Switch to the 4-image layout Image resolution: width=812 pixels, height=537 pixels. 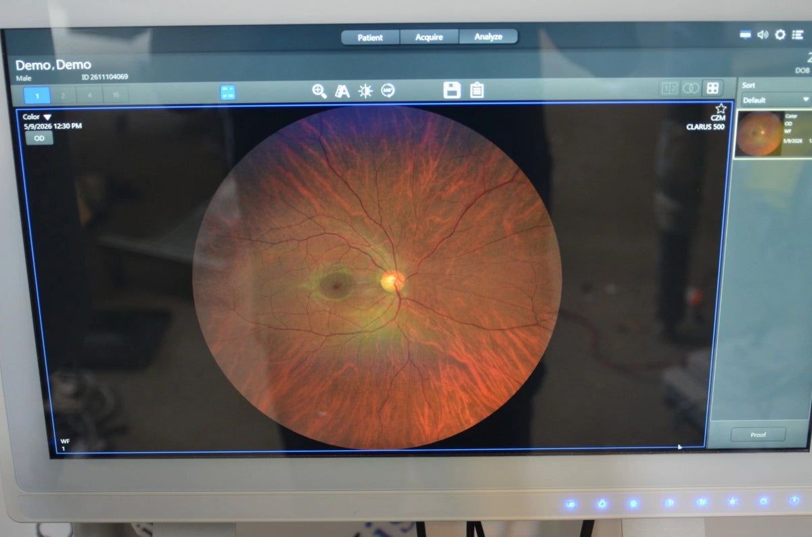point(89,95)
